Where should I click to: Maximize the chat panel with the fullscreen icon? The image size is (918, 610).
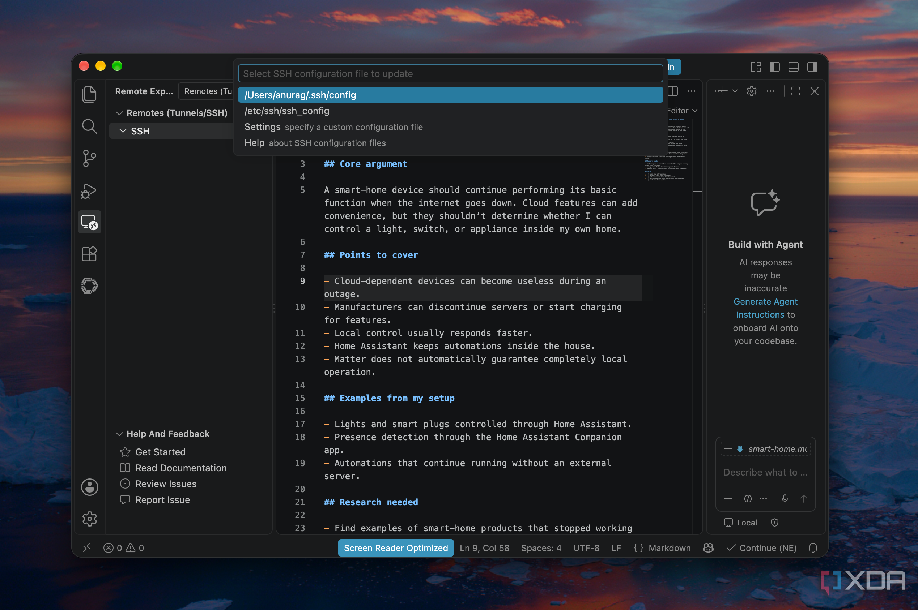coord(796,91)
